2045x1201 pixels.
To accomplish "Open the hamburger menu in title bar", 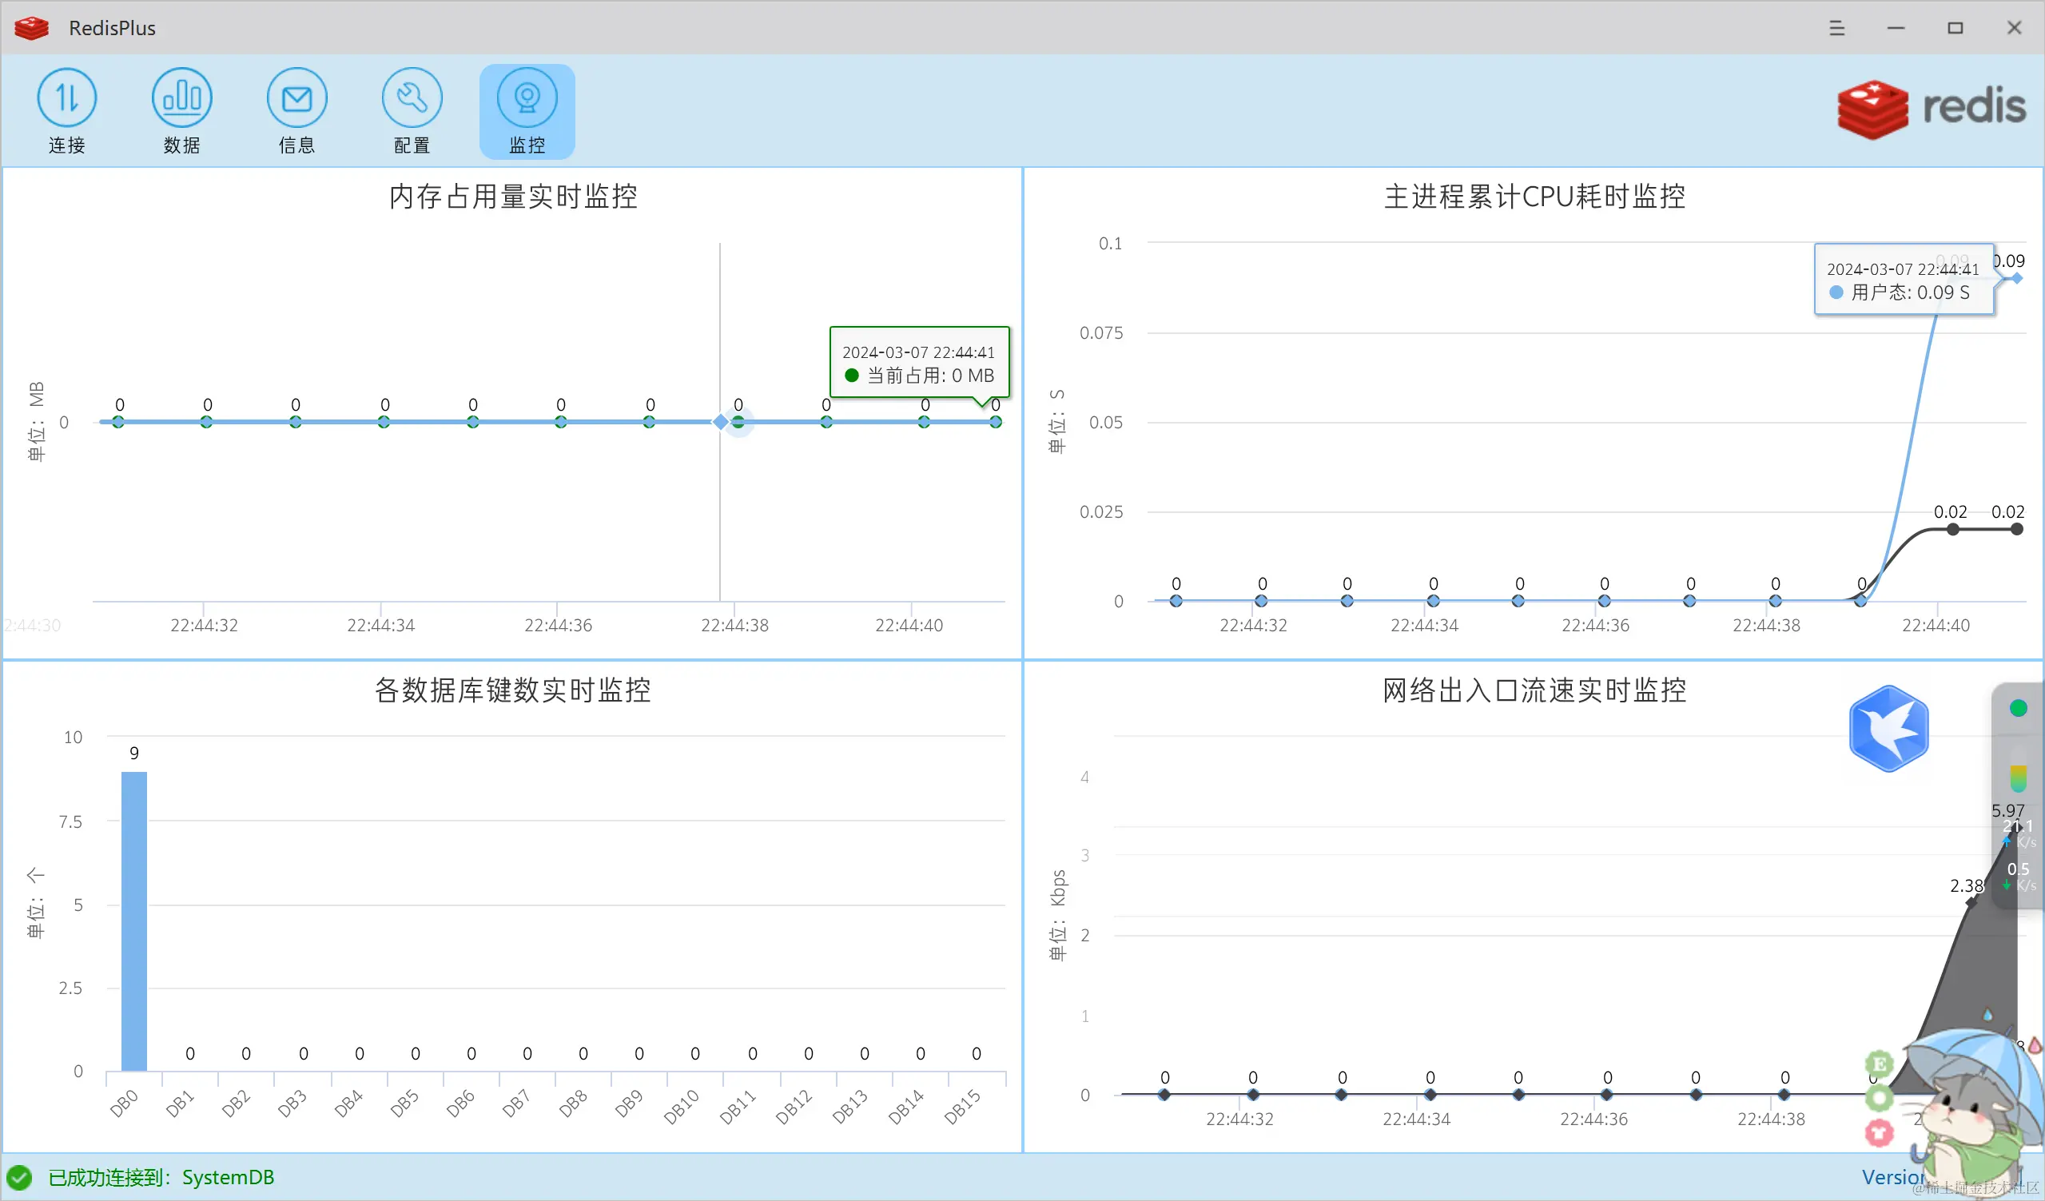I will click(1837, 28).
